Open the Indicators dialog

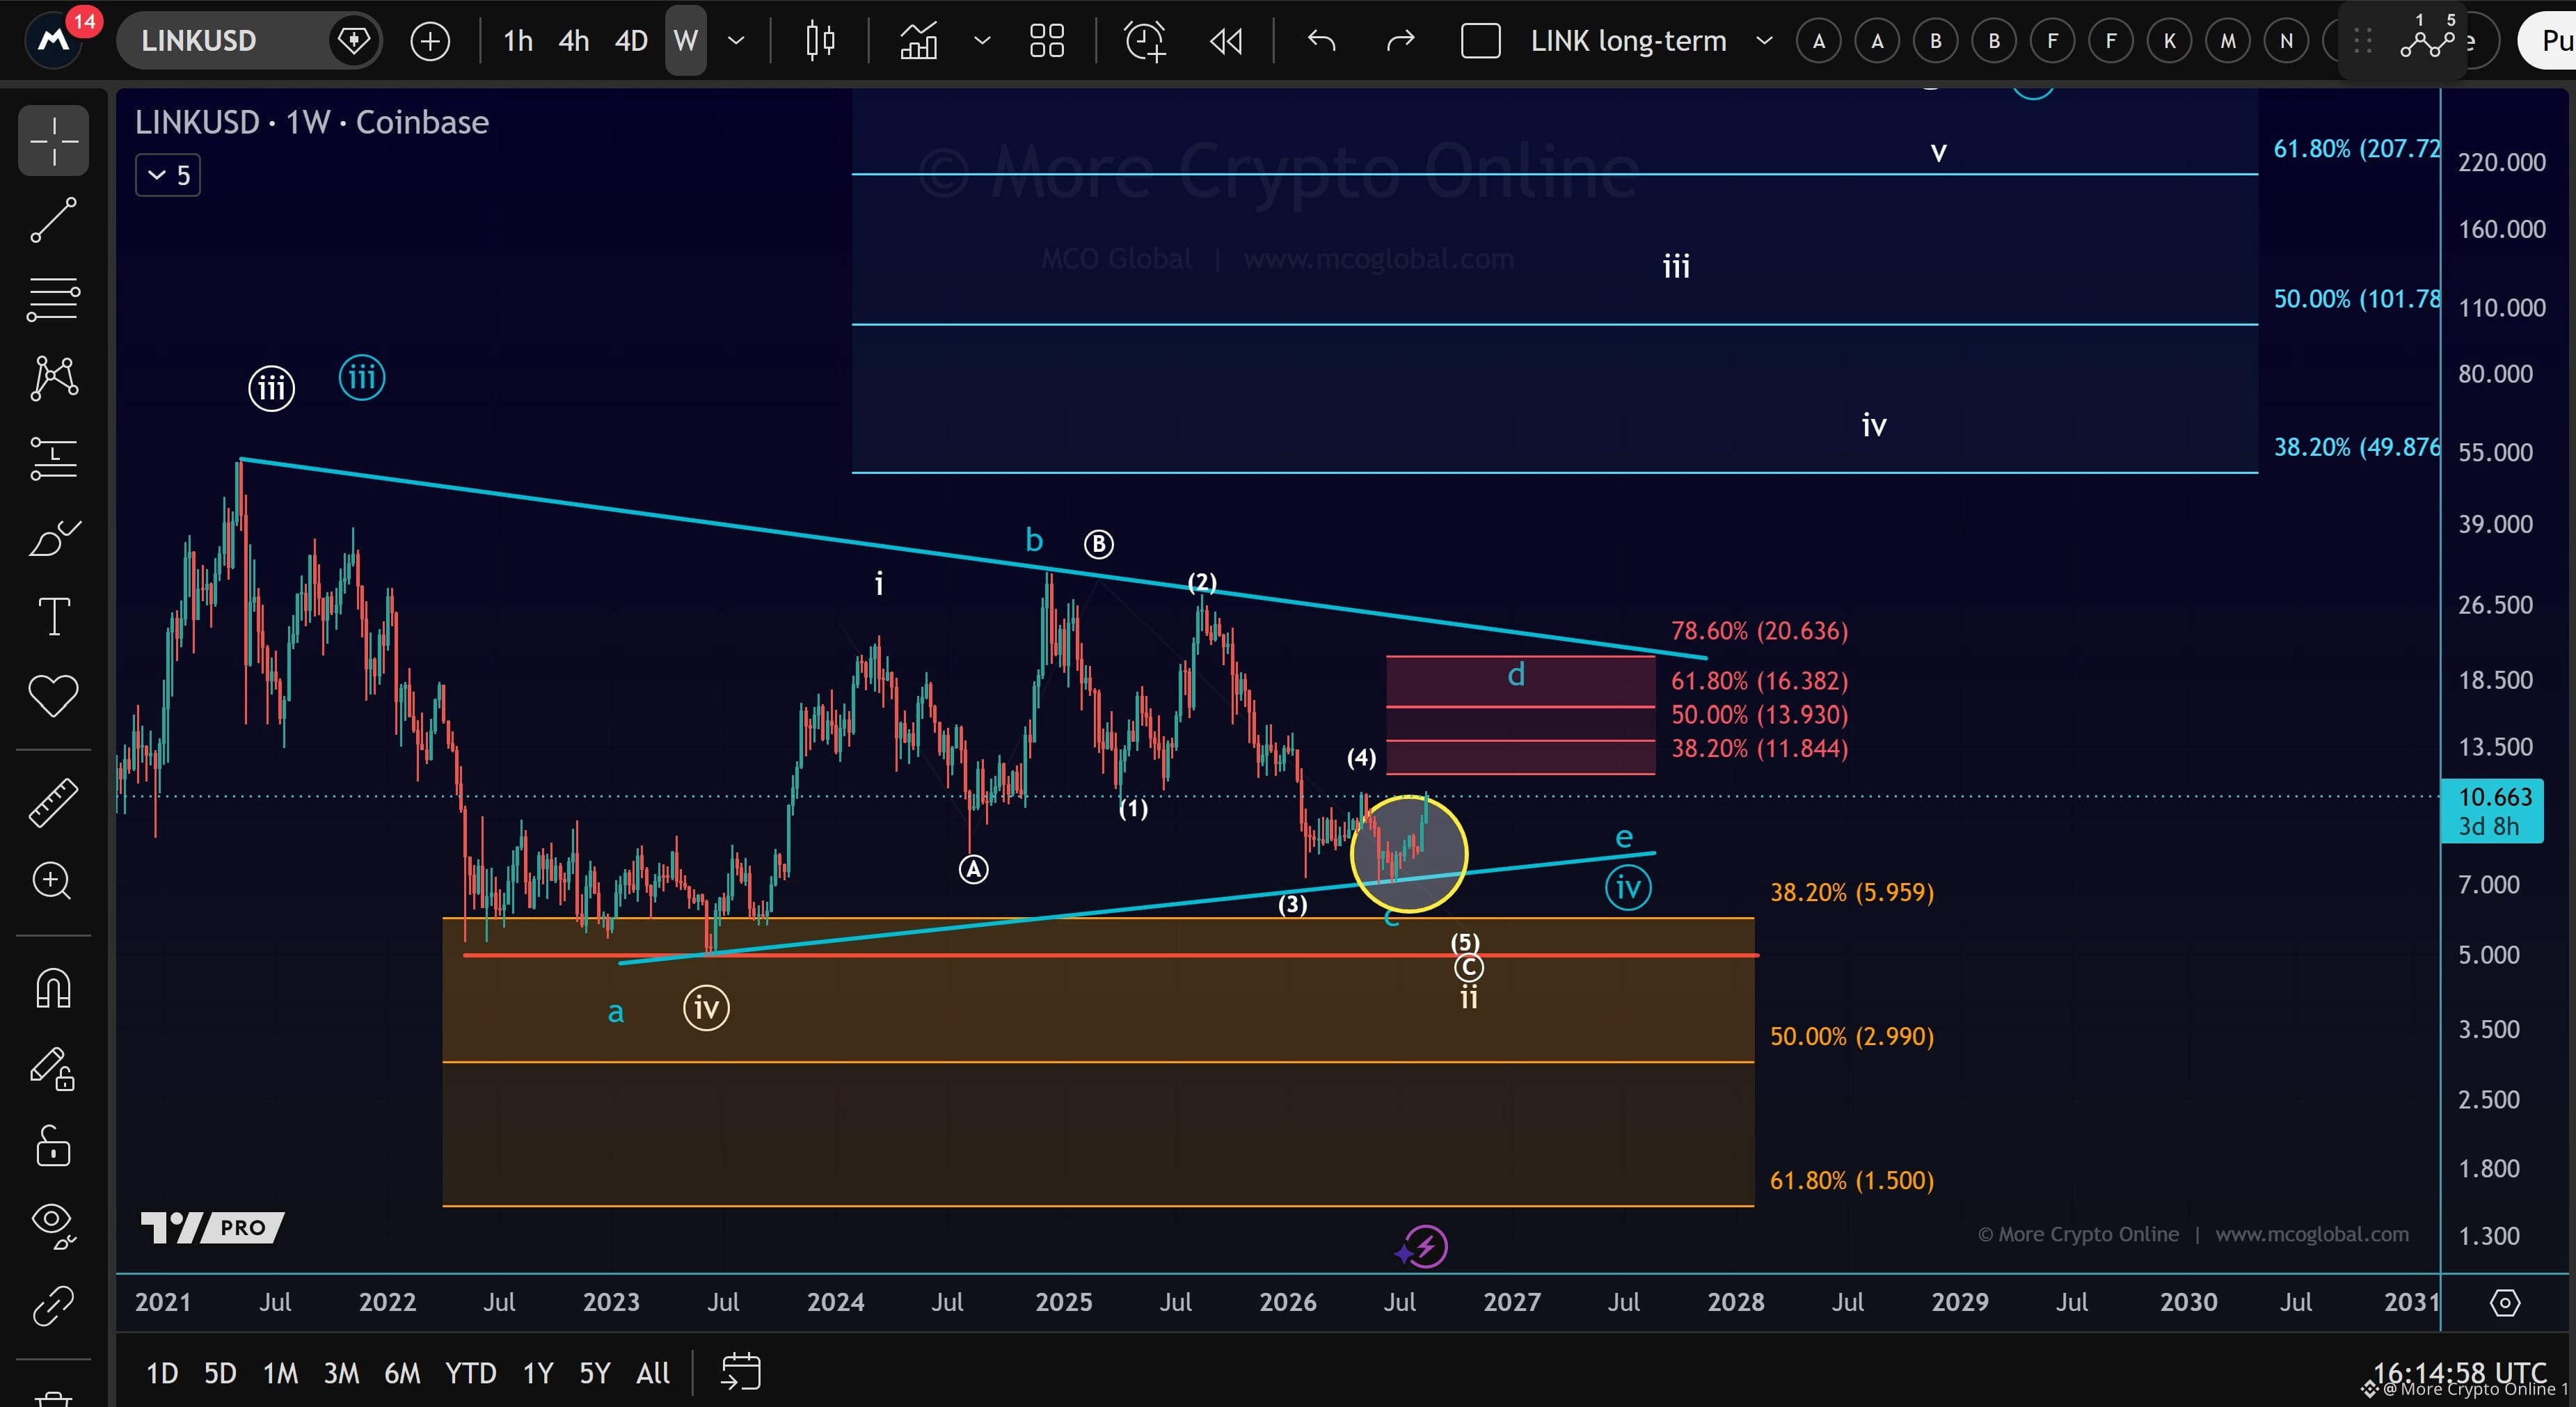[x=918, y=41]
